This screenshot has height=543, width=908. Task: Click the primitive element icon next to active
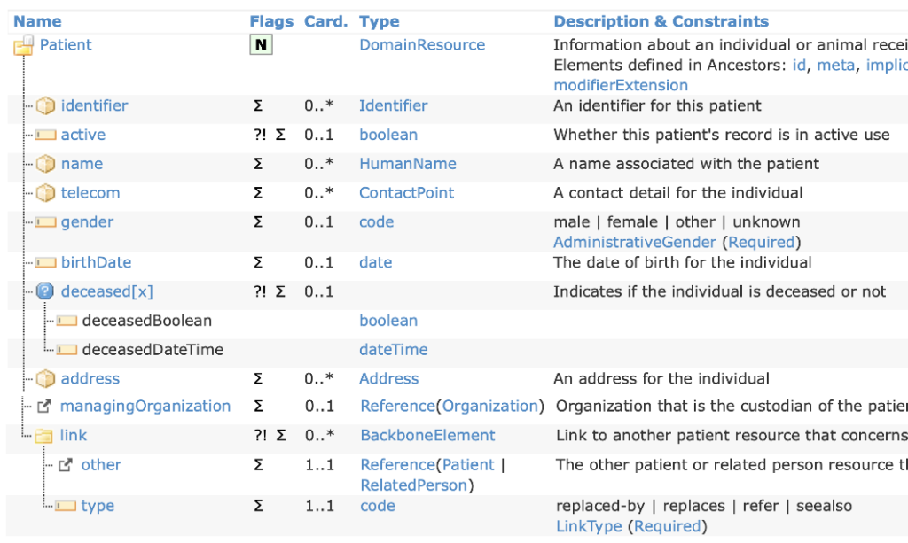[45, 135]
